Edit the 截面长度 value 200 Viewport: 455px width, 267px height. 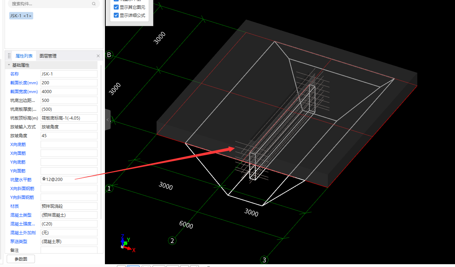(69, 83)
